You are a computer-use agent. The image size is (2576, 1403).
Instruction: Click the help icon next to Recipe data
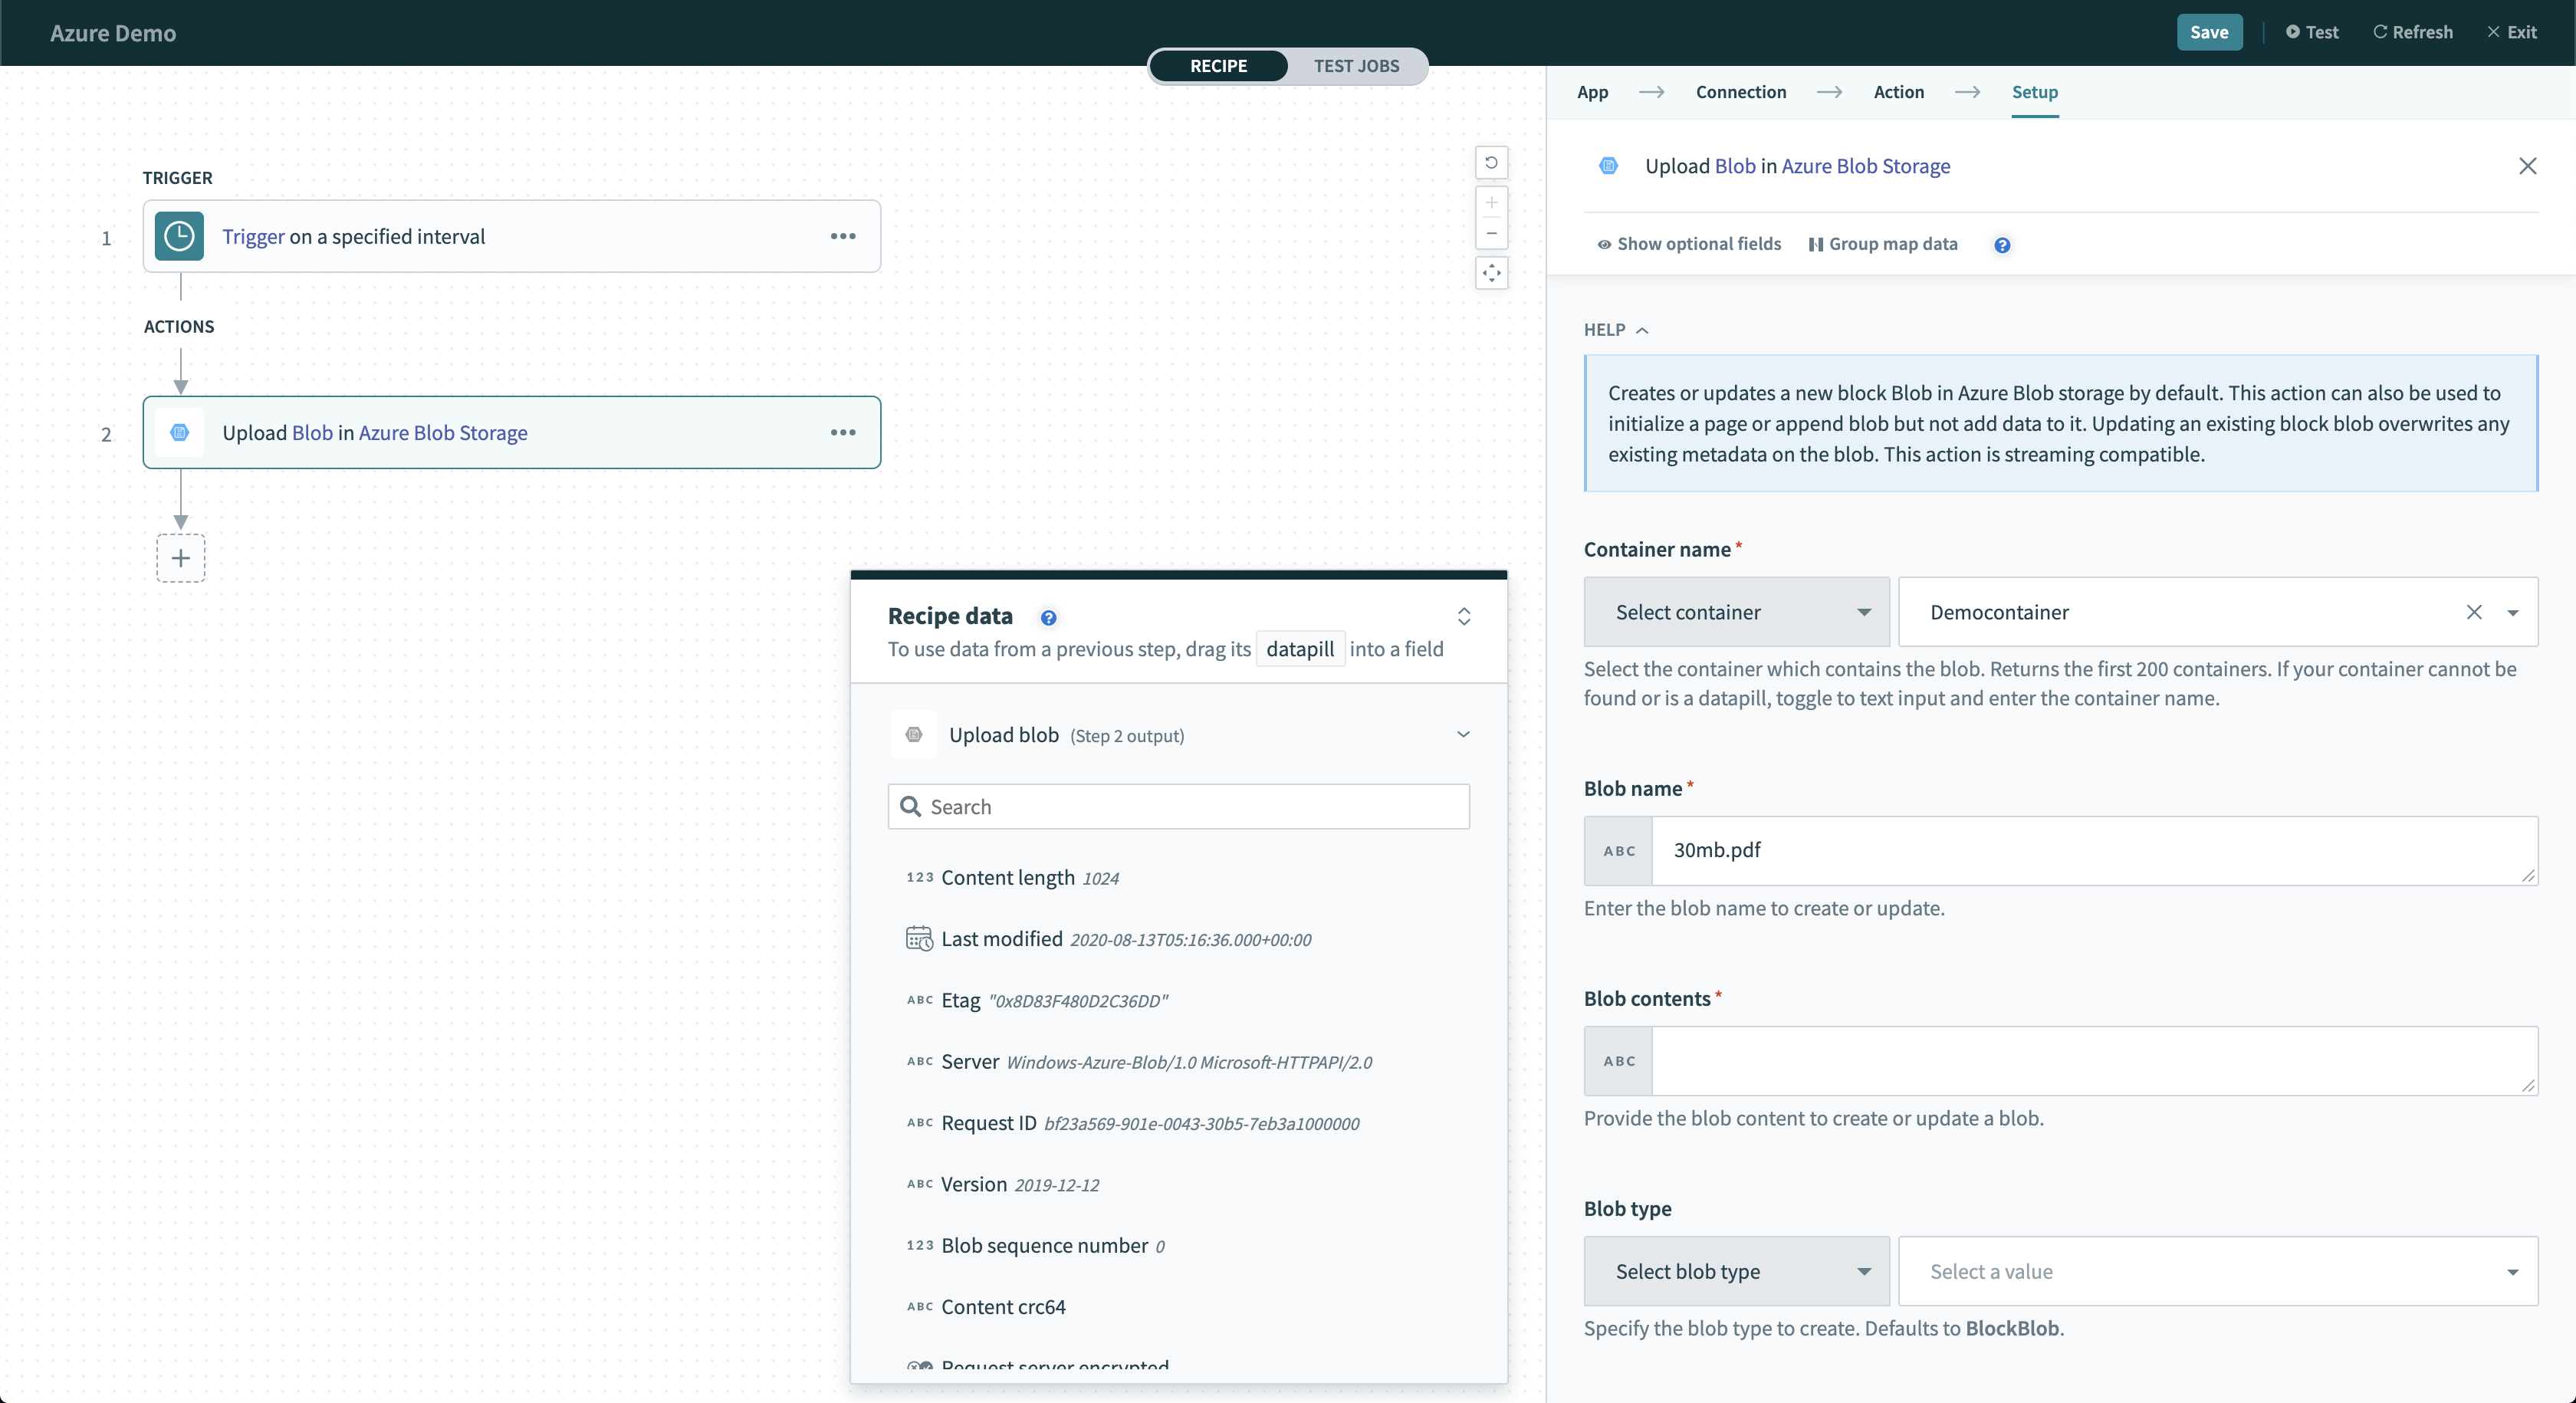(1048, 618)
